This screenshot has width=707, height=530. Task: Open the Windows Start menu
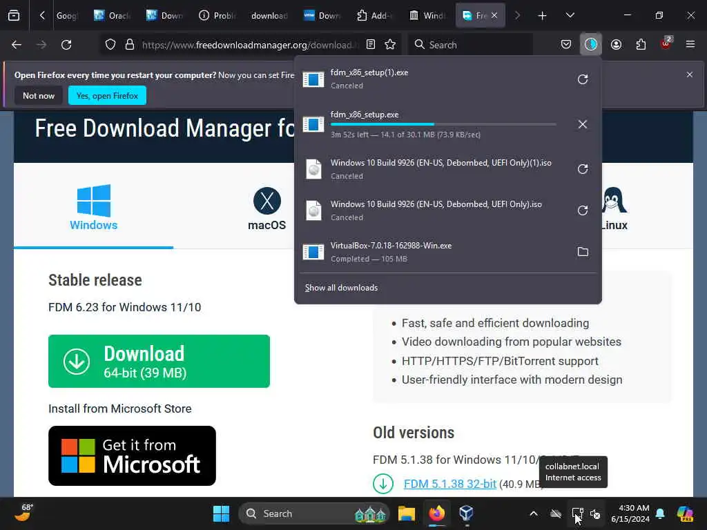221,513
